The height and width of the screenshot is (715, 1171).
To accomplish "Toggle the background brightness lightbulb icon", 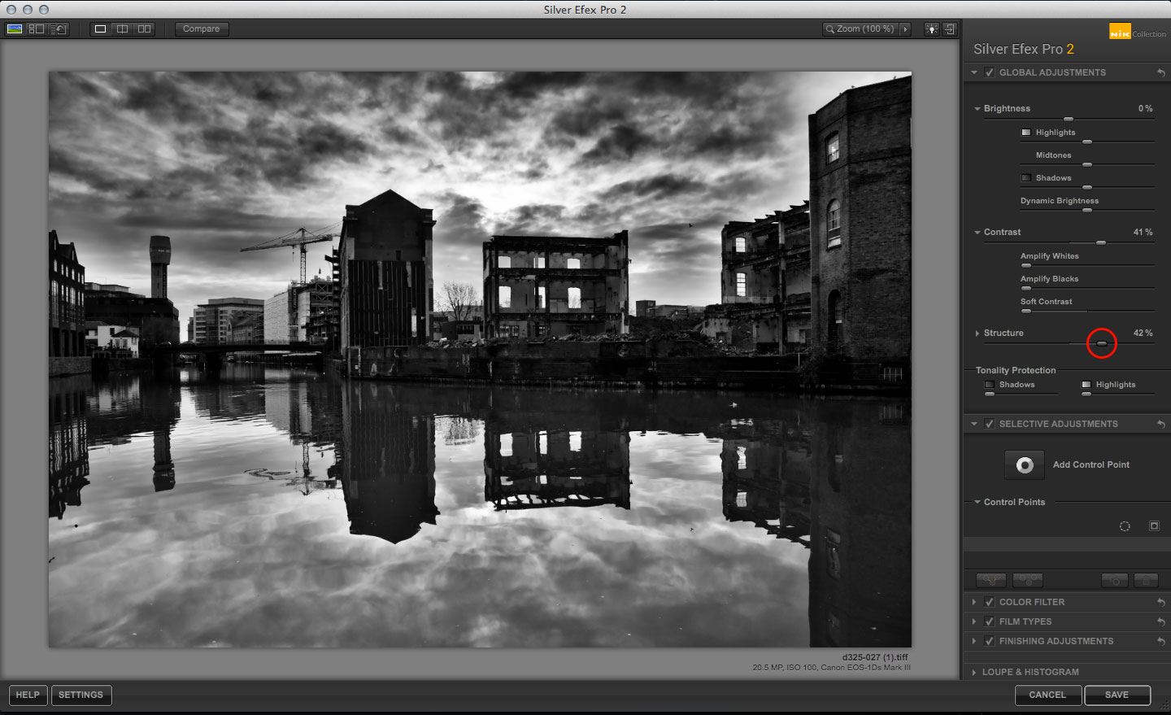I will point(931,28).
